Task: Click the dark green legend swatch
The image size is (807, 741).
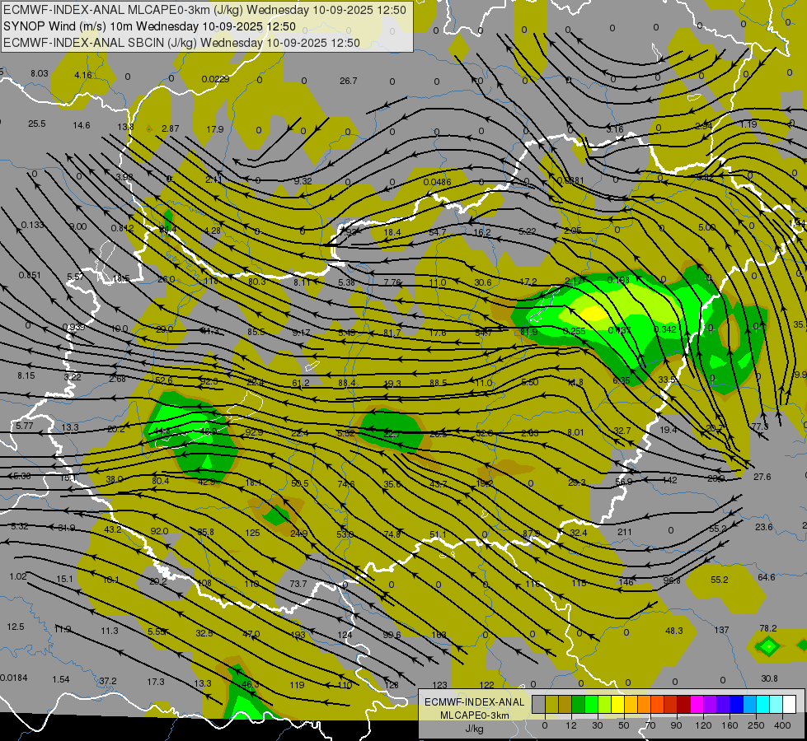Action: pyautogui.click(x=579, y=705)
